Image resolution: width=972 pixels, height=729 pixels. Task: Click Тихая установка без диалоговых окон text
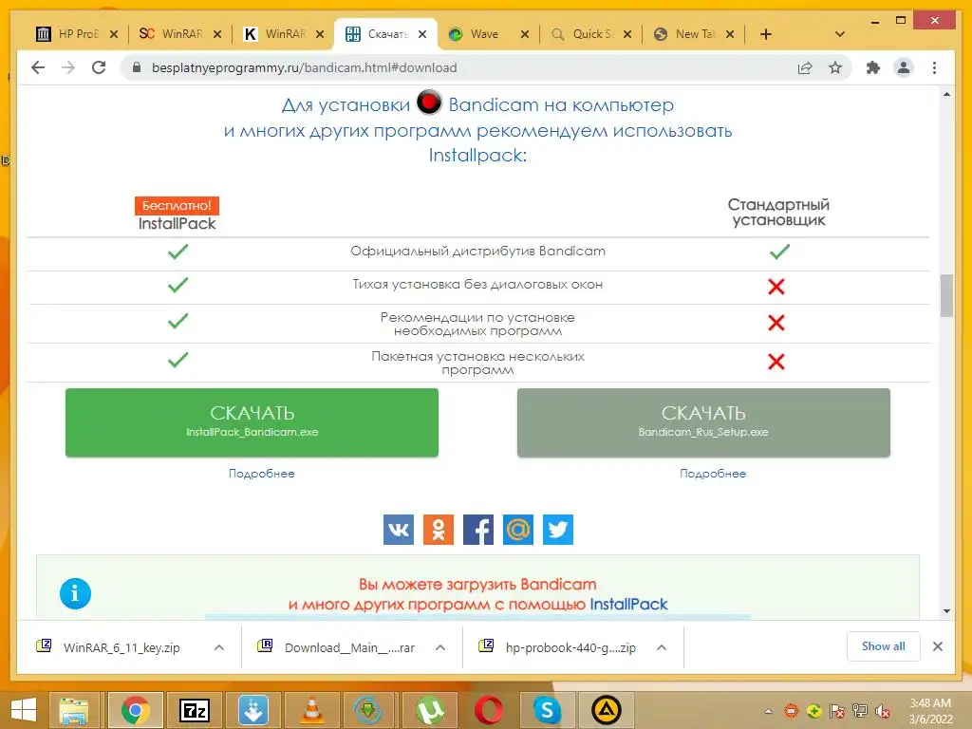[x=478, y=285]
